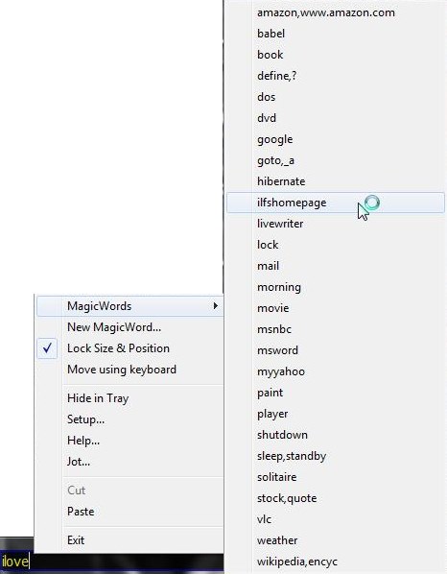Open the Setup... dialog

pyautogui.click(x=130, y=419)
